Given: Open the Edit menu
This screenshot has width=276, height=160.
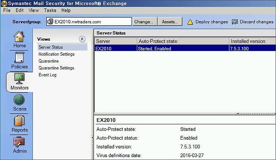Looking at the screenshot, I should click(20, 10).
